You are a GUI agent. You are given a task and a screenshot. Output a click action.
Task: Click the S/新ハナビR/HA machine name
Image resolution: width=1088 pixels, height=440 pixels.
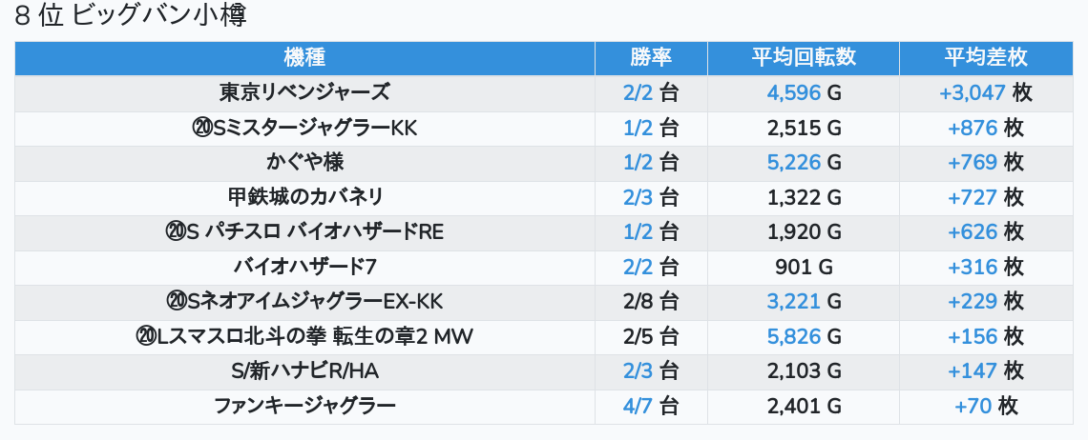pyautogui.click(x=304, y=371)
